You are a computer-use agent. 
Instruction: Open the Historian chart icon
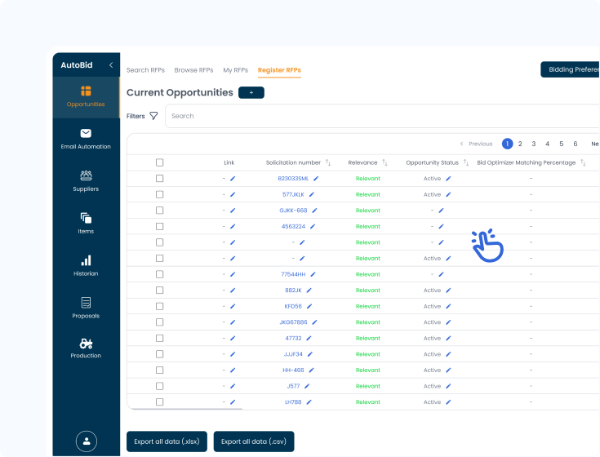pyautogui.click(x=86, y=260)
